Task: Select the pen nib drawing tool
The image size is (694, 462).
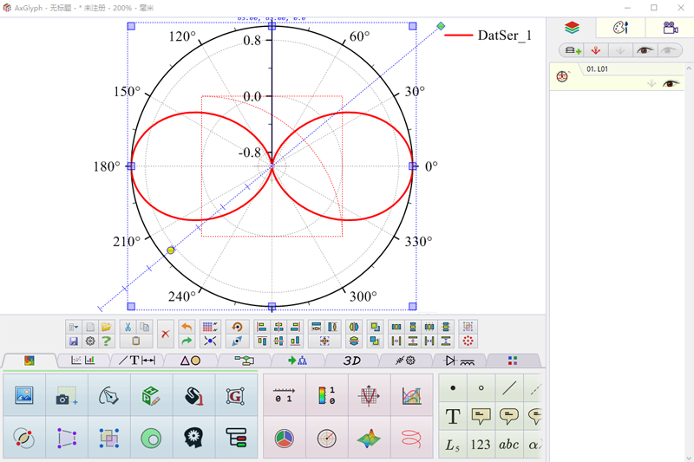Action: pyautogui.click(x=109, y=394)
